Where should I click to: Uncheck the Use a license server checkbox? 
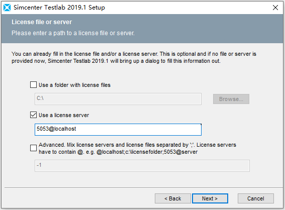tap(33, 115)
